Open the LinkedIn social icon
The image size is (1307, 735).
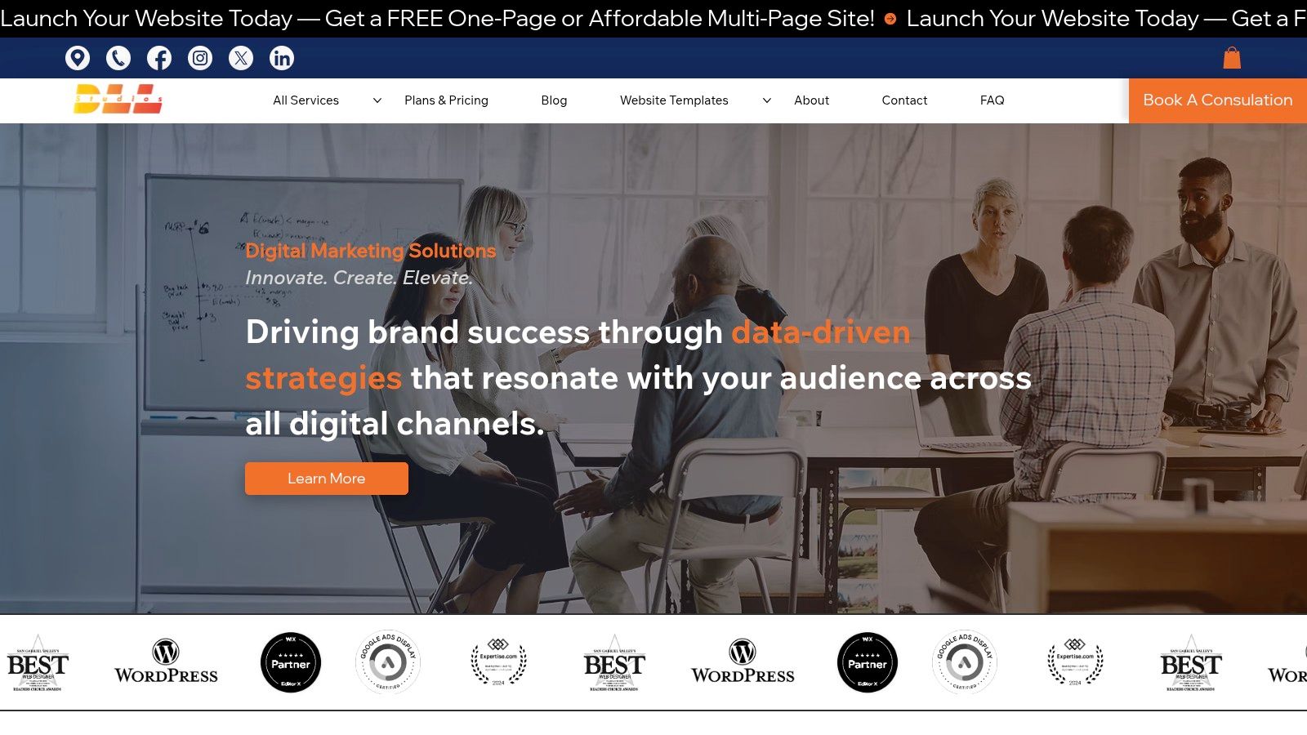click(282, 58)
